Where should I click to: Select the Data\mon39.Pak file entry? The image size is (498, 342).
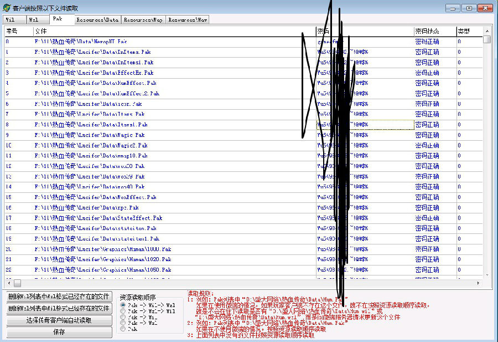tap(90, 176)
